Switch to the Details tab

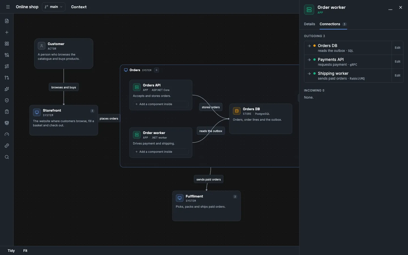(x=309, y=24)
